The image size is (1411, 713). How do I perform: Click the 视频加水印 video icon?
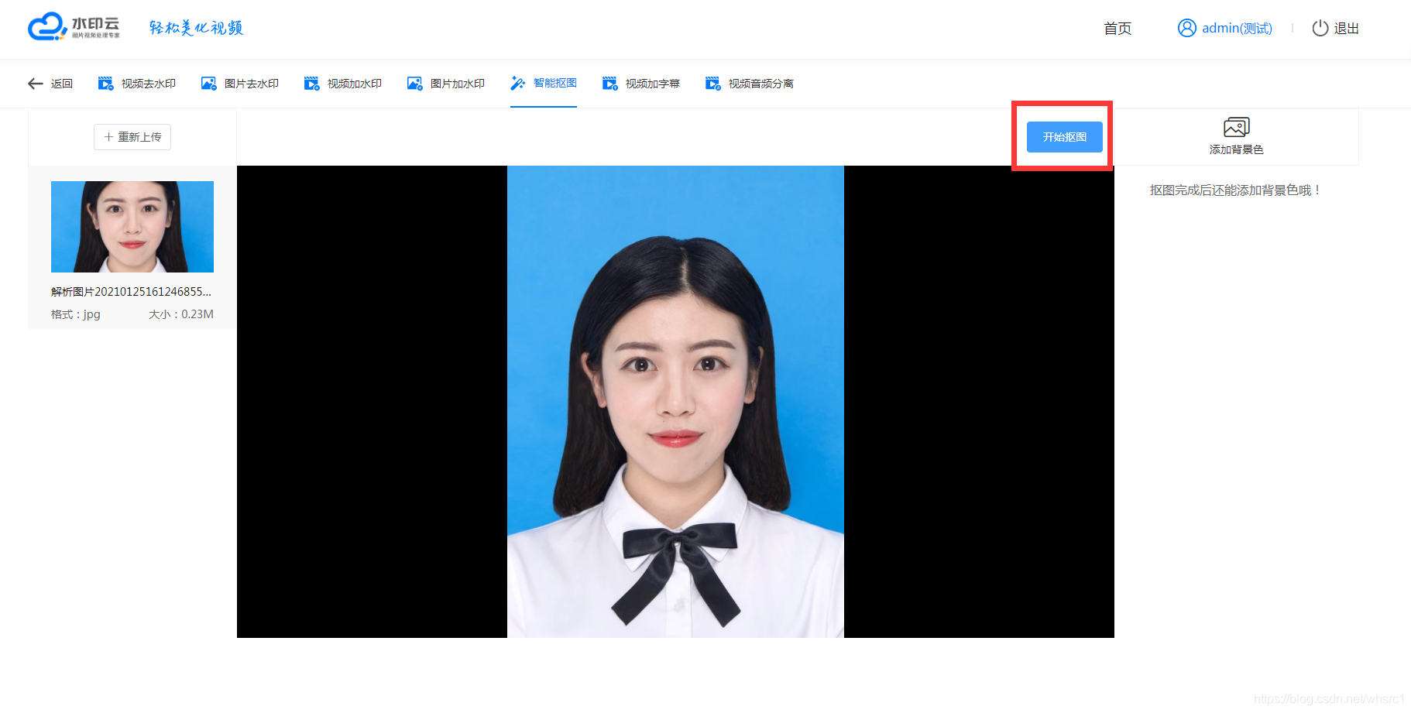click(x=311, y=84)
